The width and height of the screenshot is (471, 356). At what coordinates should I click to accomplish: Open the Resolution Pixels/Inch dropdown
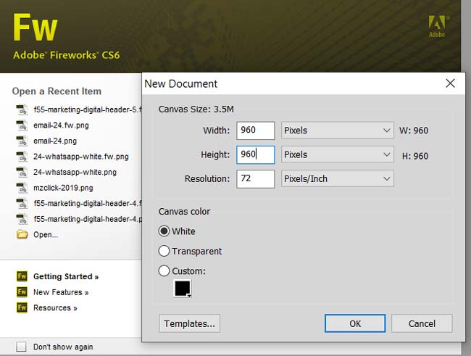coord(338,178)
